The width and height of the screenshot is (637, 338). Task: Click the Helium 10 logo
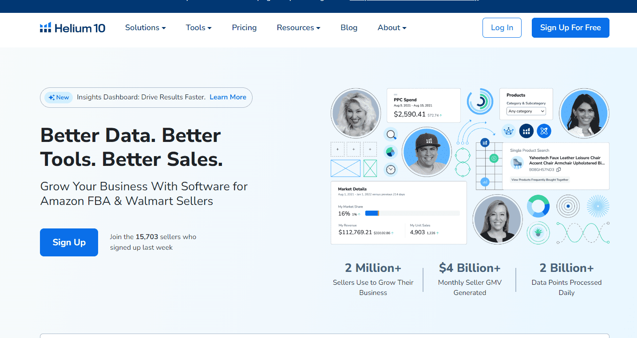pos(73,28)
